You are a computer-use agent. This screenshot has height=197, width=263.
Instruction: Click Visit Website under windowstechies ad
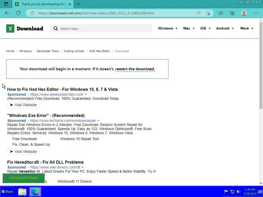pyautogui.click(x=23, y=105)
